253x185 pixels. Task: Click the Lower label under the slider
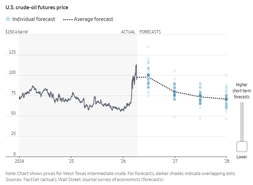242,157
